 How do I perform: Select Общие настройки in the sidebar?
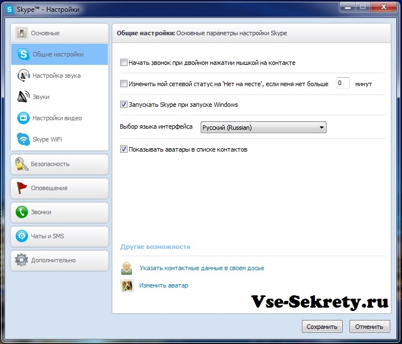[x=59, y=54]
